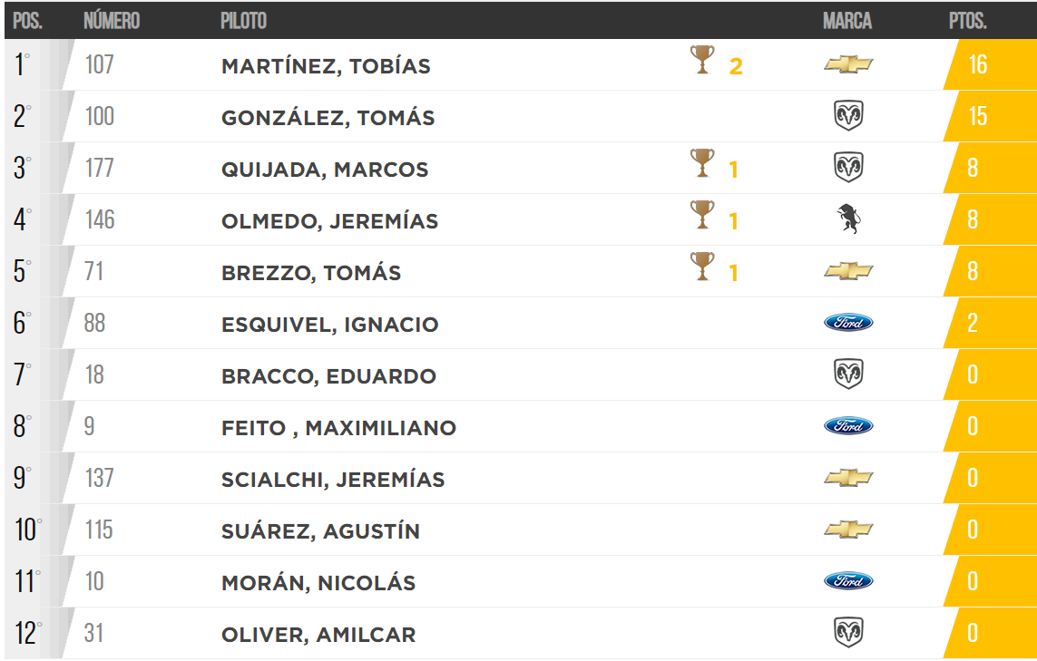Image resolution: width=1037 pixels, height=661 pixels.
Task: Click the Ford logo in Morán's row
Action: tap(848, 581)
